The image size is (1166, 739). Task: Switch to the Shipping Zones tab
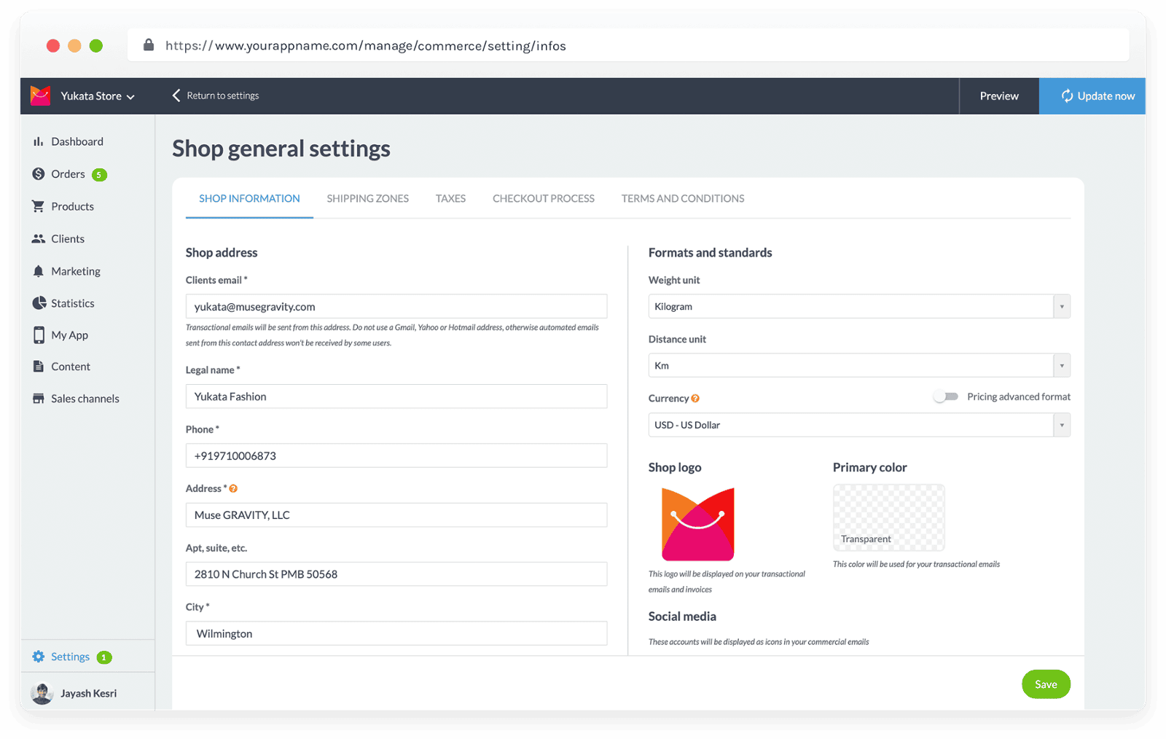tap(368, 198)
